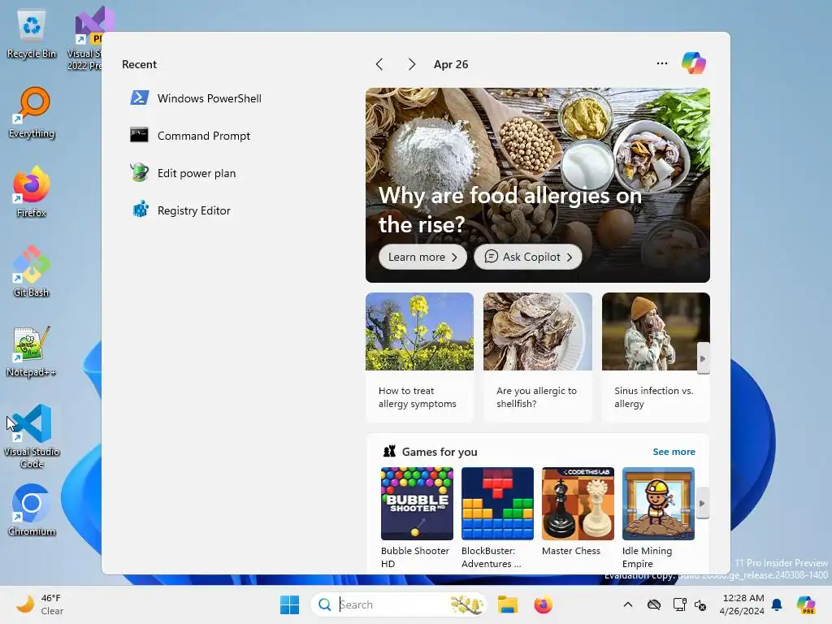
Task: Open How to treat allergy symptoms card
Action: [419, 357]
